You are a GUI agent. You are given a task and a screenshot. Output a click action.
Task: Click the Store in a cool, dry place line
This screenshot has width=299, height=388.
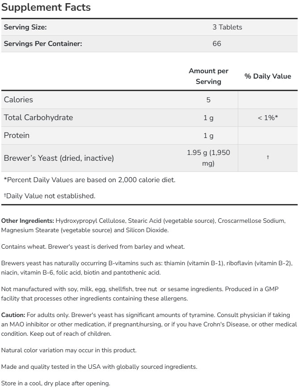(x=55, y=383)
